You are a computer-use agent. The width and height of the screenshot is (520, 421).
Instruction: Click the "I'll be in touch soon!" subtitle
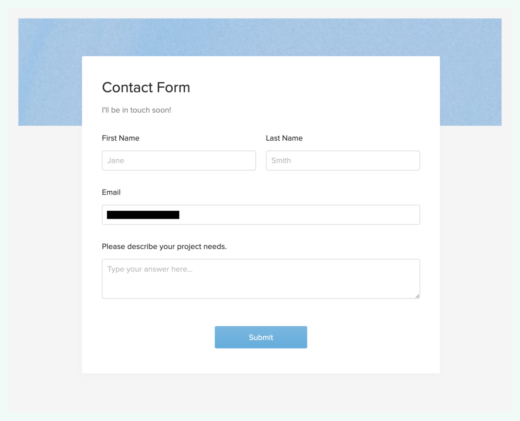pyautogui.click(x=136, y=110)
